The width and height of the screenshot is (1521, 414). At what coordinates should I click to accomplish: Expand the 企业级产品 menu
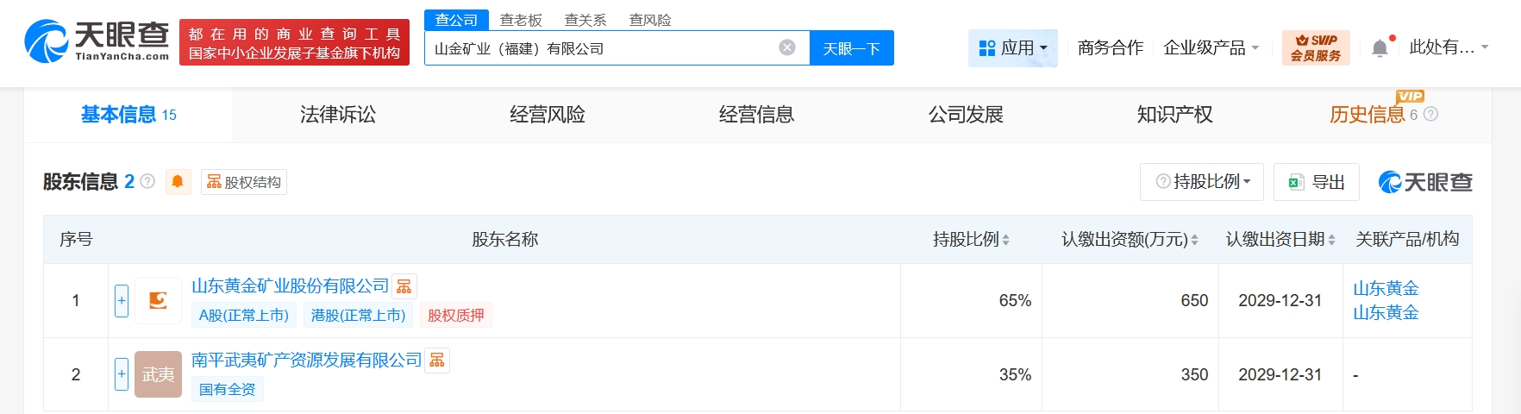point(1211,48)
